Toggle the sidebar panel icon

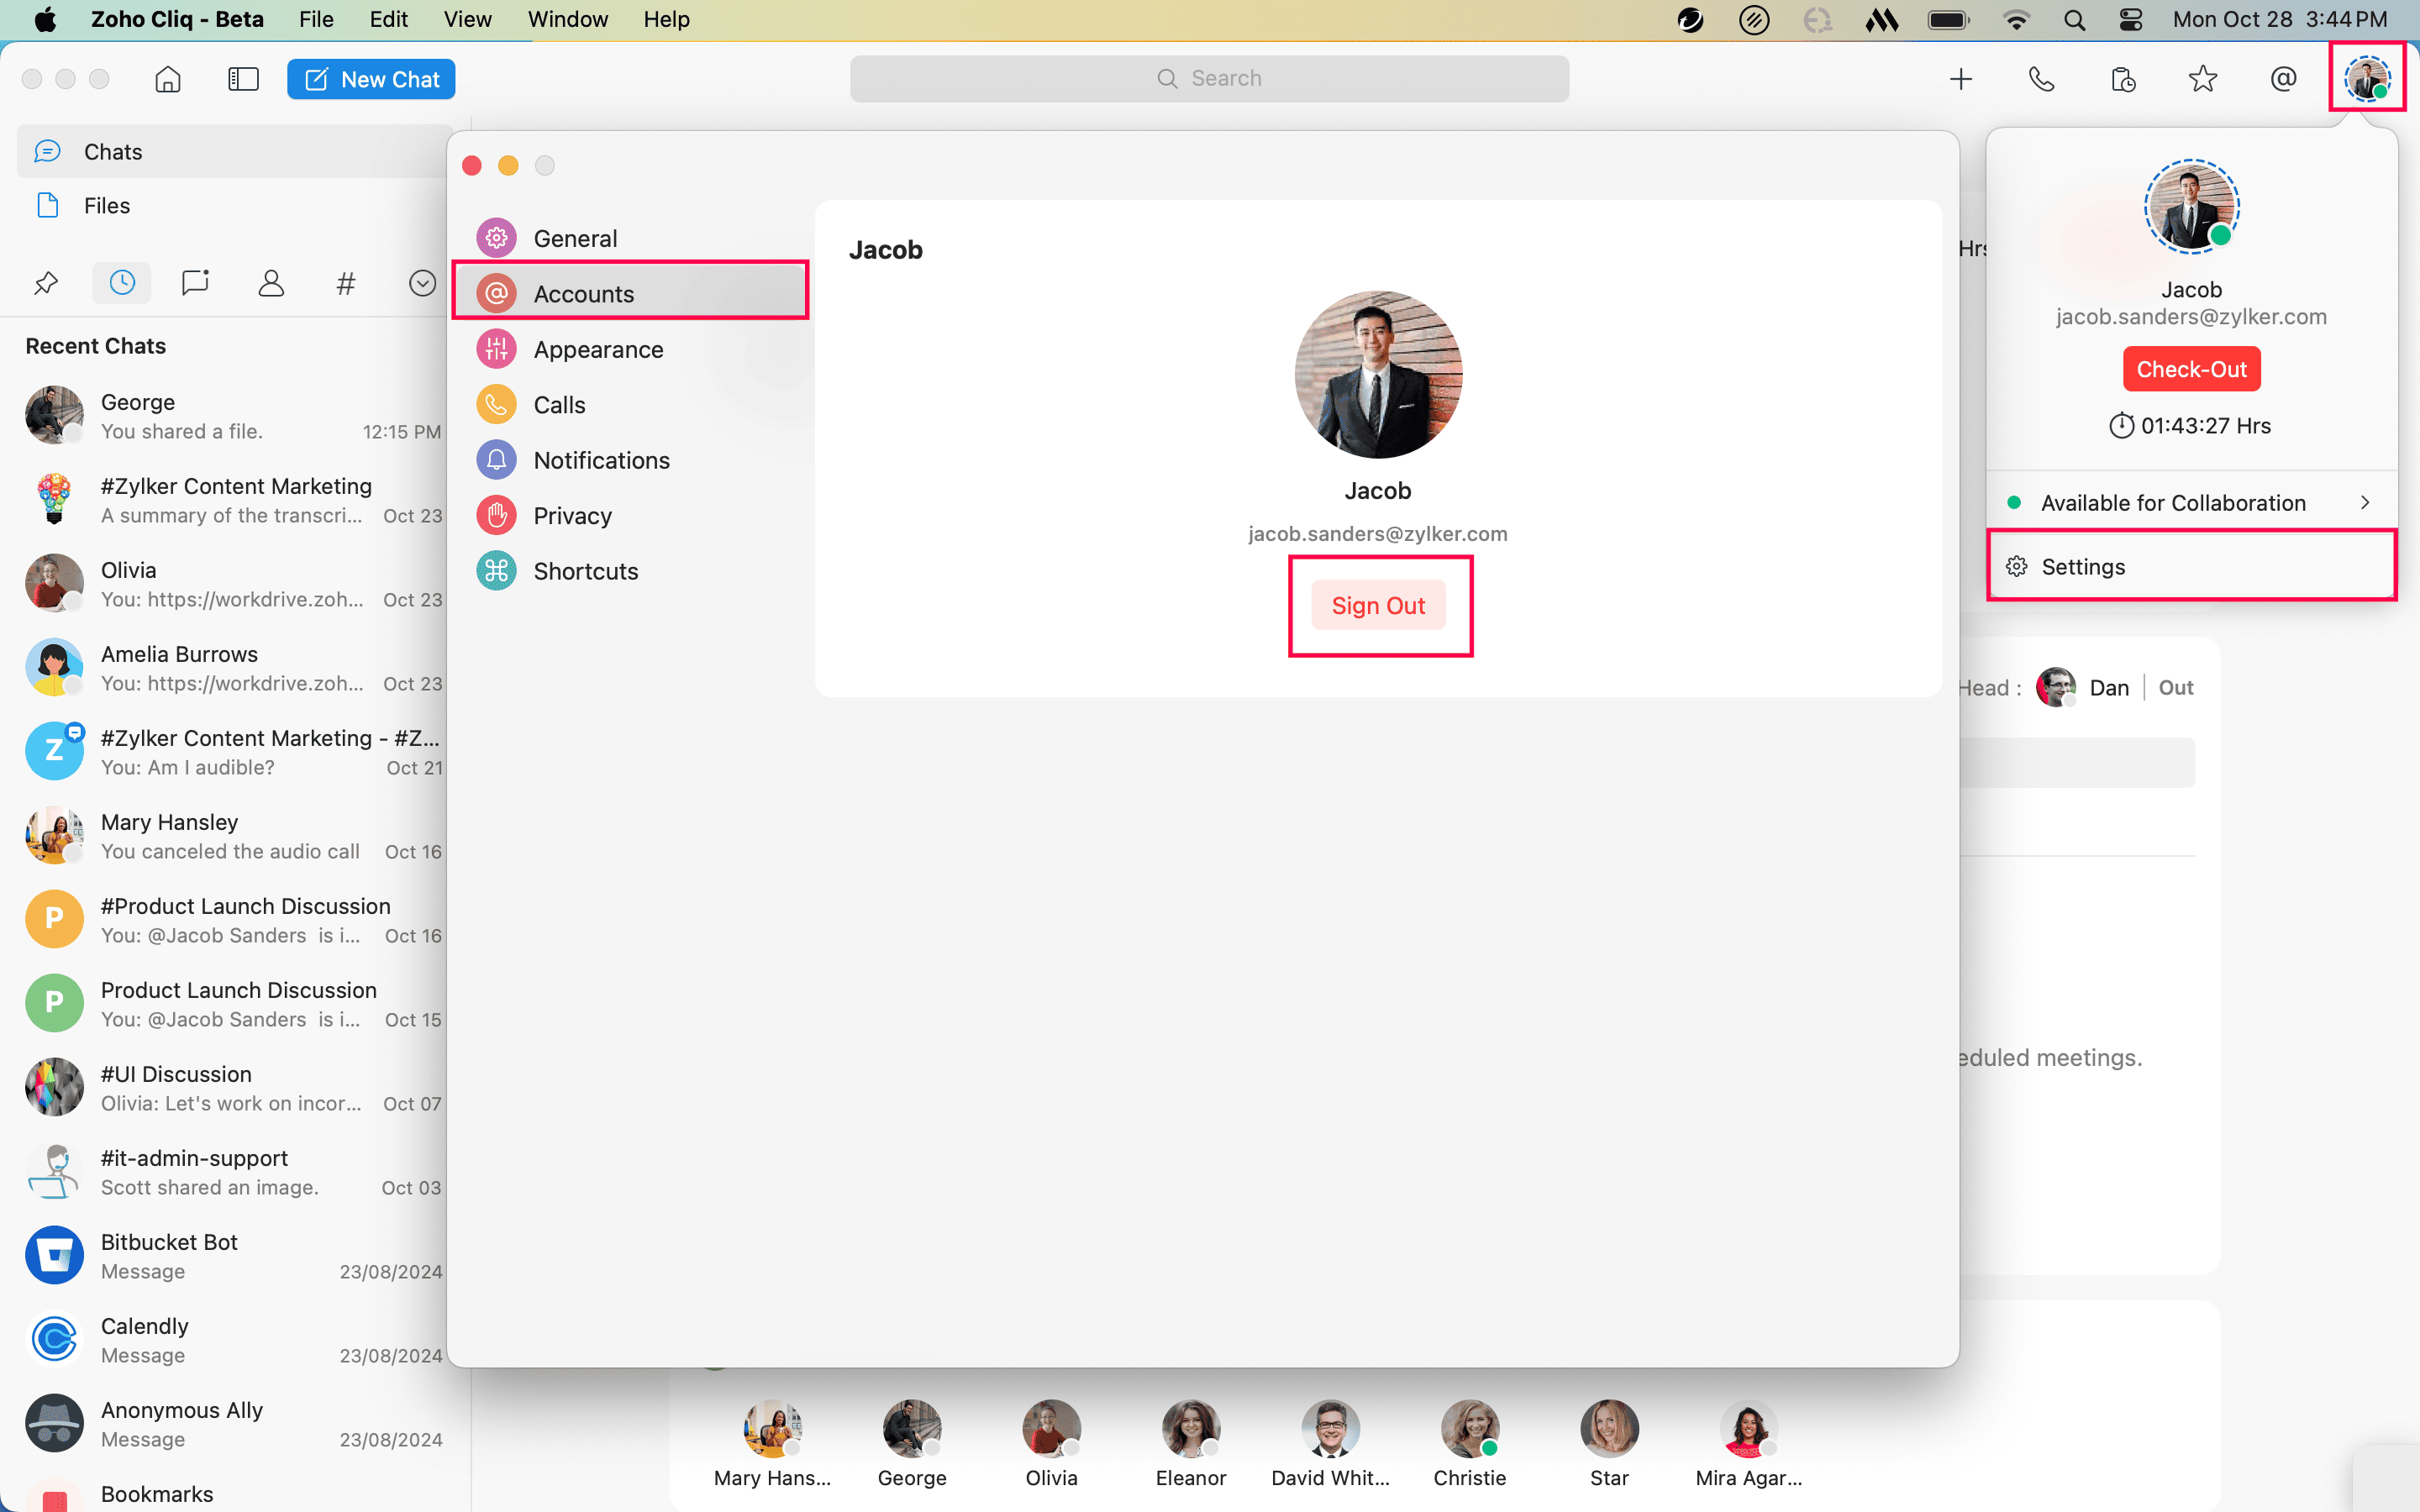click(243, 79)
